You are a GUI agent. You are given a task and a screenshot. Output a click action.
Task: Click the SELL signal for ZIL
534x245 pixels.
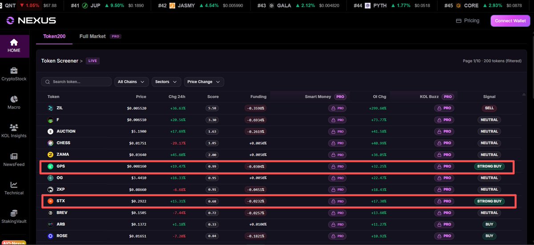489,108
